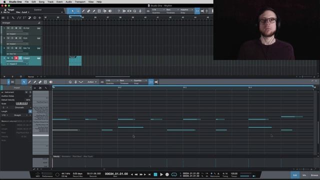Show automation curve icon above tracks
Viewport: 320px width, 180px height.
click(x=19, y=18)
